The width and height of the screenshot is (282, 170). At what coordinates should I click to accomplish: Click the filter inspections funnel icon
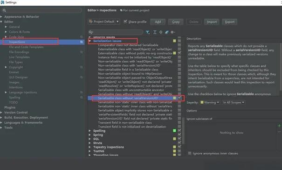pyautogui.click(x=147, y=32)
